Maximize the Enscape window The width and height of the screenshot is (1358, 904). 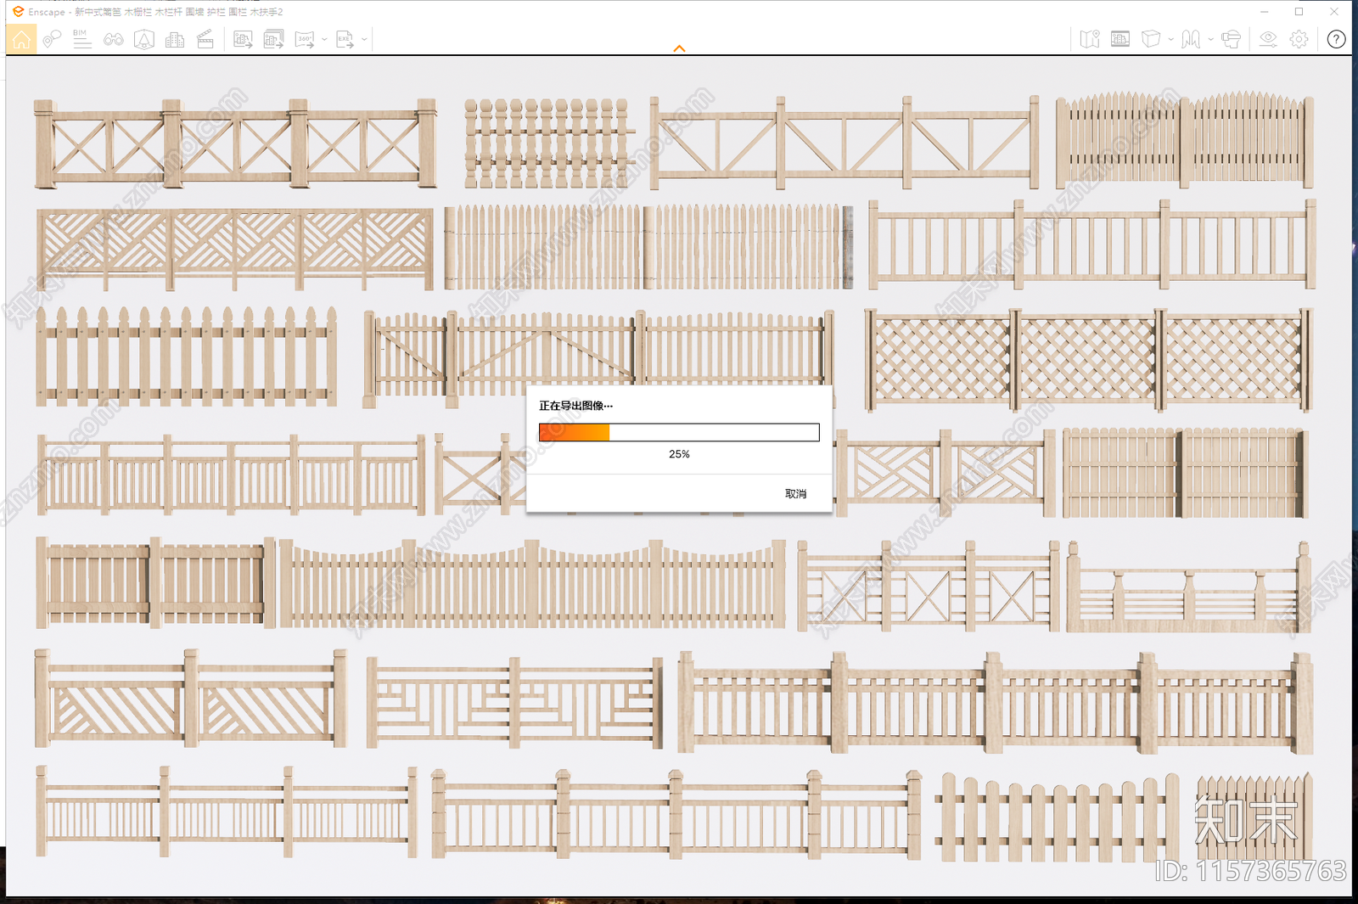[x=1299, y=12]
